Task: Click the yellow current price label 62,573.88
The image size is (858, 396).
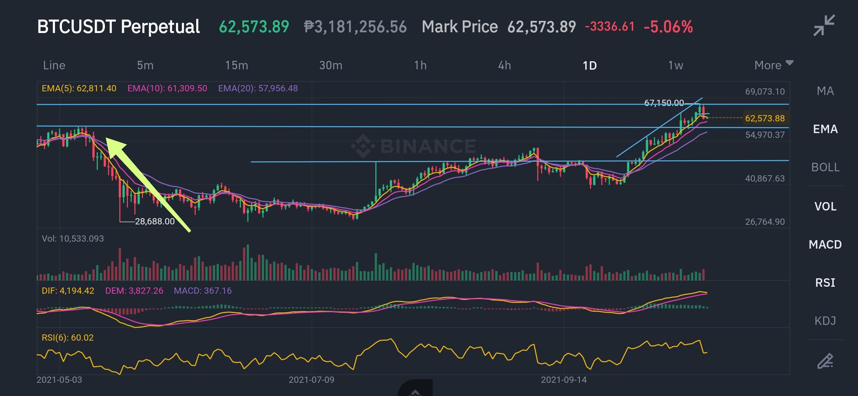Action: [x=765, y=118]
